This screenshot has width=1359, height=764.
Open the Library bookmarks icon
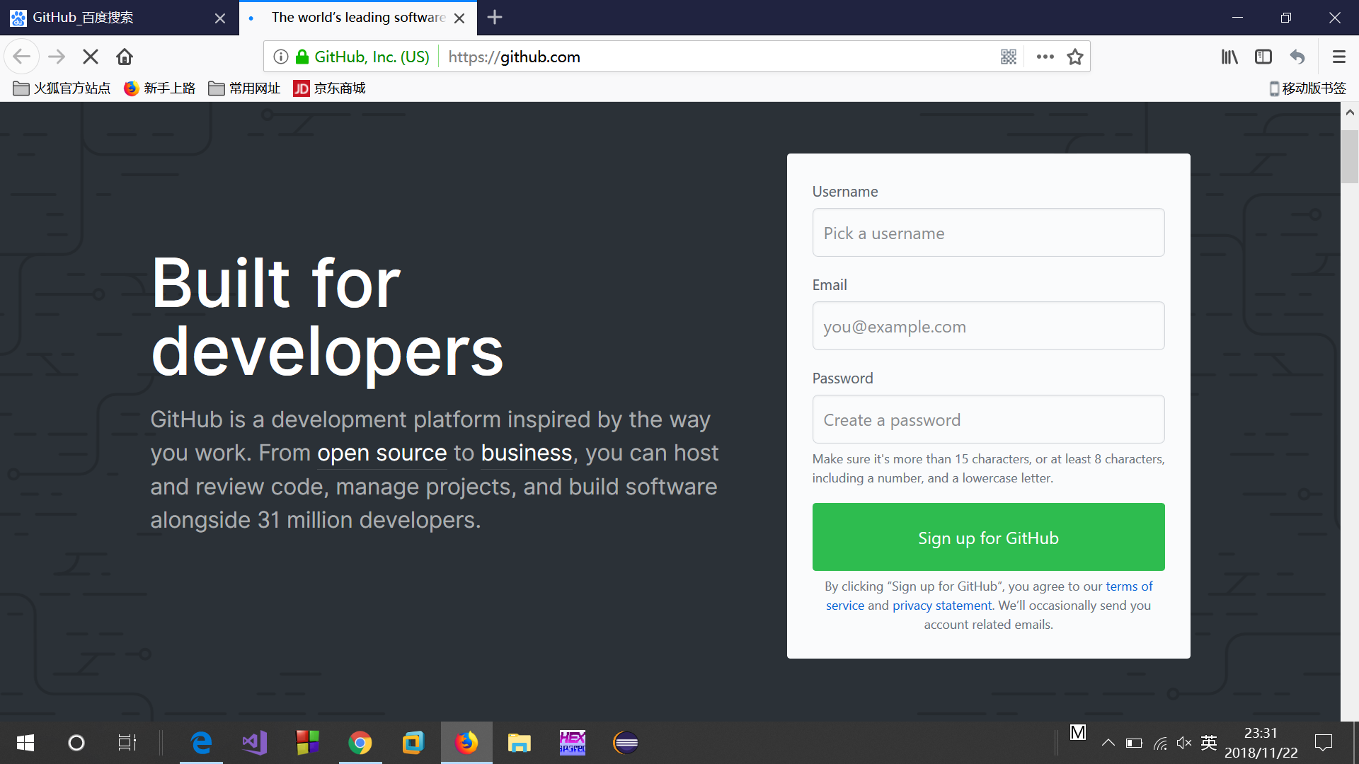(1229, 57)
